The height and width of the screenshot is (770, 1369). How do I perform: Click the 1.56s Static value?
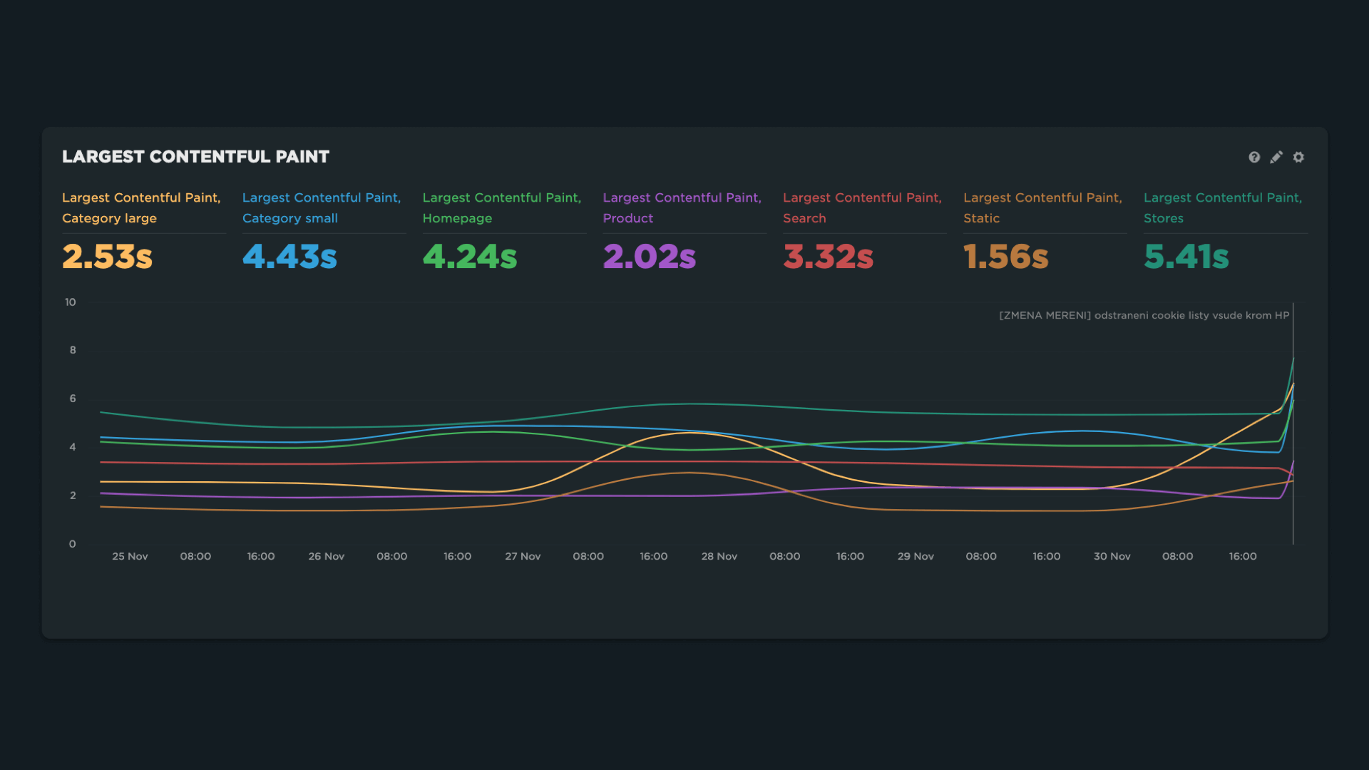click(x=1005, y=257)
